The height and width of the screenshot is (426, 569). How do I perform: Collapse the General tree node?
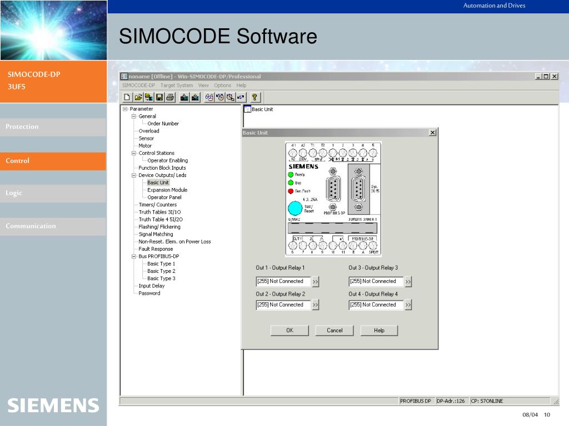pos(133,116)
